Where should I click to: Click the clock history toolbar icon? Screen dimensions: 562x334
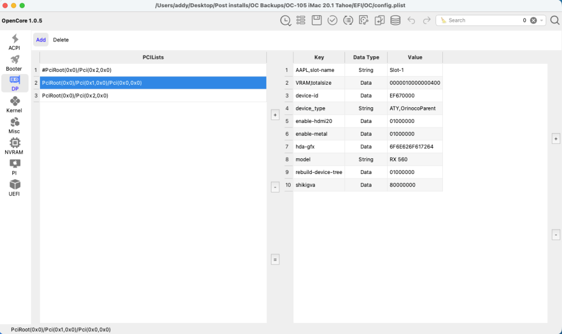coord(285,20)
